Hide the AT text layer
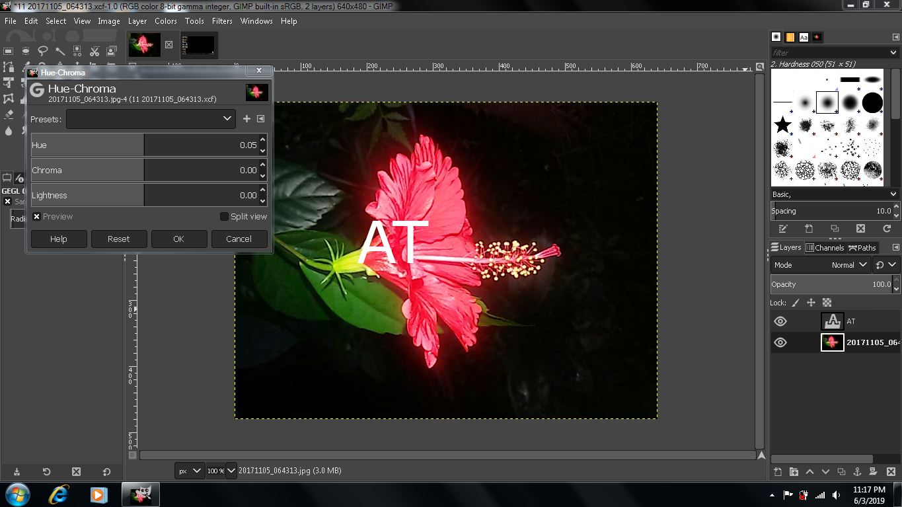Screen dimensions: 902x507 pyautogui.click(x=780, y=321)
